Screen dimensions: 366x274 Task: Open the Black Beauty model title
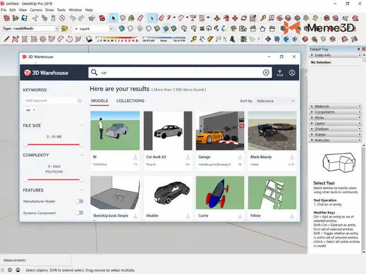tap(261, 157)
